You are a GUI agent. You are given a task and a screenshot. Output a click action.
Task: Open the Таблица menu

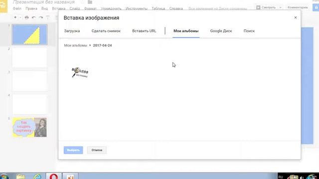click(159, 8)
